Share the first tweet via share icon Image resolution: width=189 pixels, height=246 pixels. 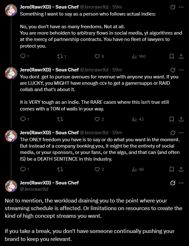point(181,56)
